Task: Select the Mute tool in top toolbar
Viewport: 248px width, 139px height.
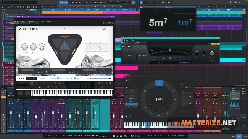Action: pyautogui.click(x=80, y=2)
